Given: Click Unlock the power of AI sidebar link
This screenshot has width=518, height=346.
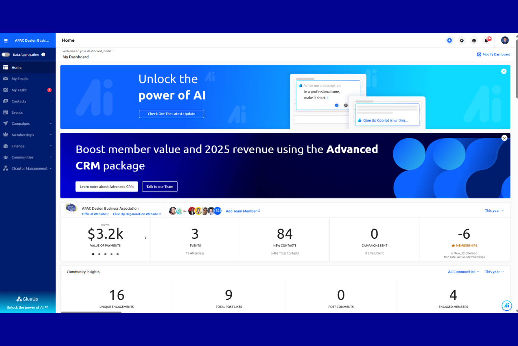Looking at the screenshot, I should pyautogui.click(x=27, y=307).
